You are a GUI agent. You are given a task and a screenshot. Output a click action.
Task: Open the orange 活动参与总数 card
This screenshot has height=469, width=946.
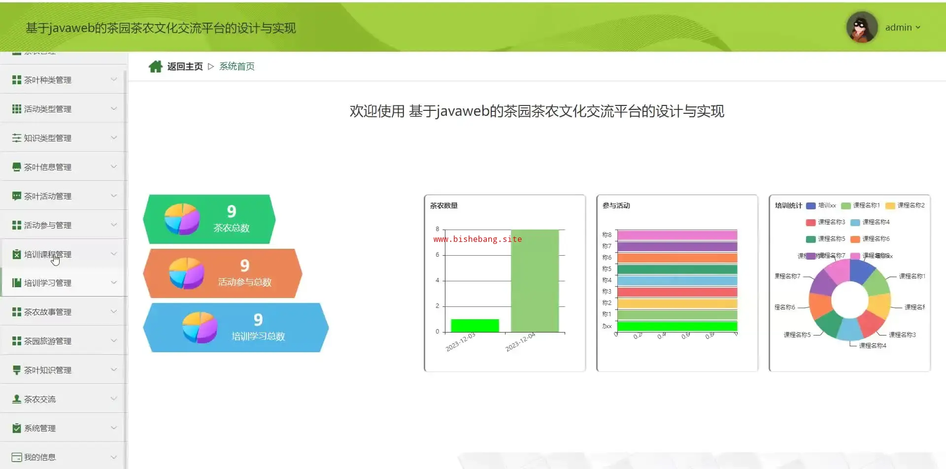223,273
